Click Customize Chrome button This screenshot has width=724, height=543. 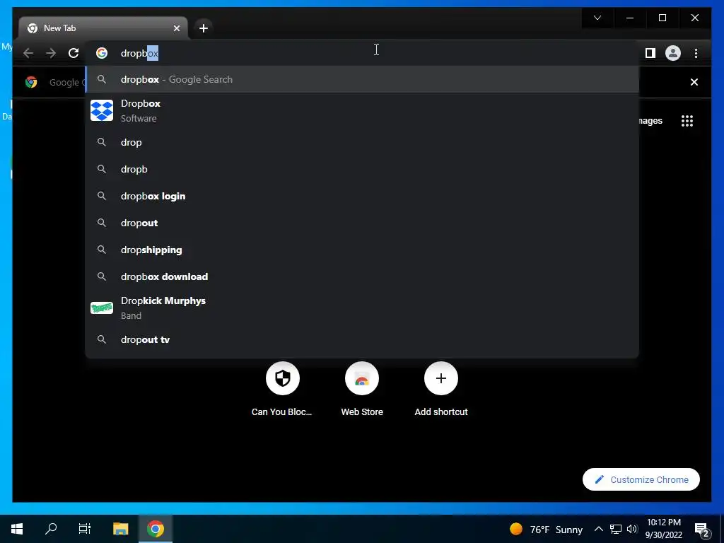click(x=641, y=479)
